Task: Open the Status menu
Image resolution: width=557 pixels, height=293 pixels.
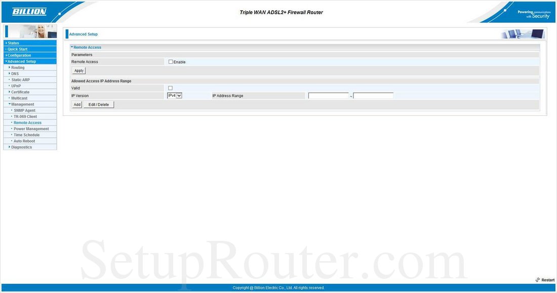Action: (12, 43)
